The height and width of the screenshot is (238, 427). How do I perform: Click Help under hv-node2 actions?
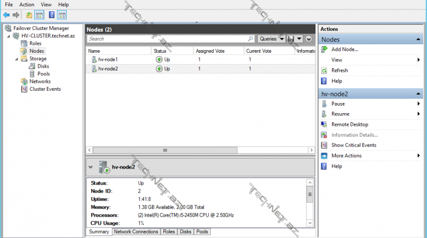point(337,166)
